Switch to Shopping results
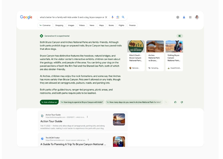Image resolution: width=223 pixels, height=159 pixels. [59, 25]
